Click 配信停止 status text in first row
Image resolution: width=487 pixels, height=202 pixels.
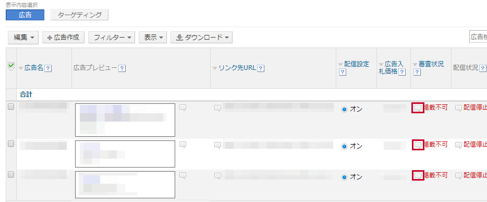pyautogui.click(x=475, y=108)
